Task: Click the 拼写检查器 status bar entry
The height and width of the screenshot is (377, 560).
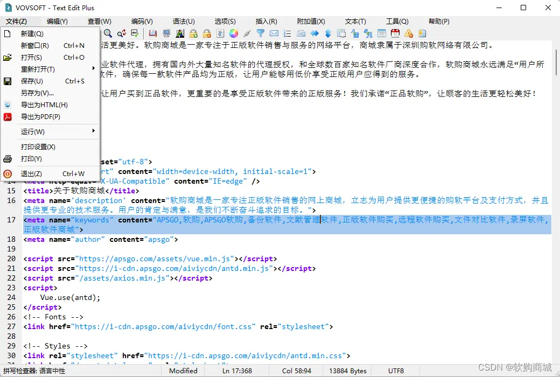Action: [34, 371]
